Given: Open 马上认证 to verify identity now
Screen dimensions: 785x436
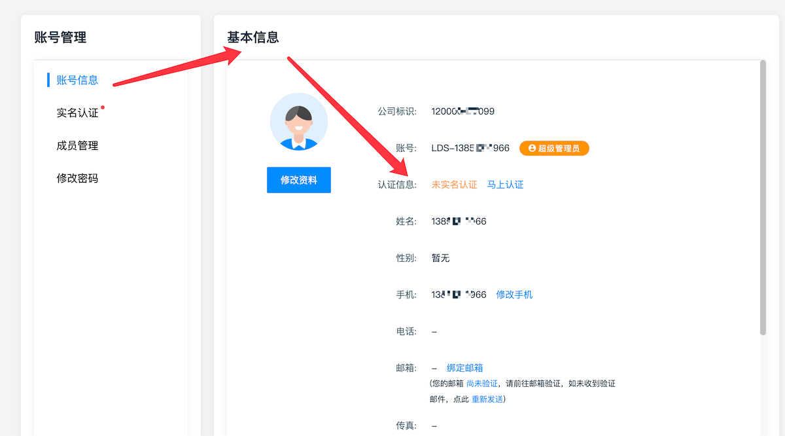Looking at the screenshot, I should (504, 185).
